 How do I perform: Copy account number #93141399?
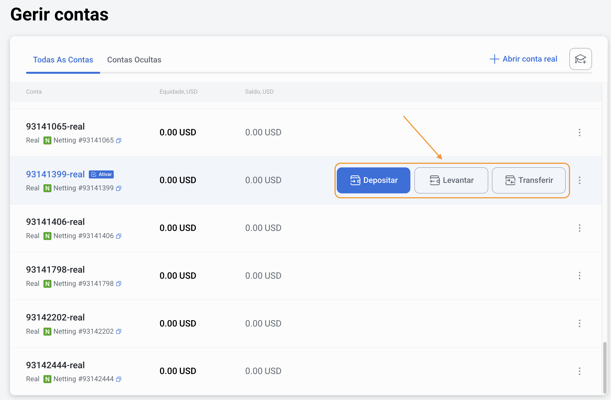click(119, 188)
